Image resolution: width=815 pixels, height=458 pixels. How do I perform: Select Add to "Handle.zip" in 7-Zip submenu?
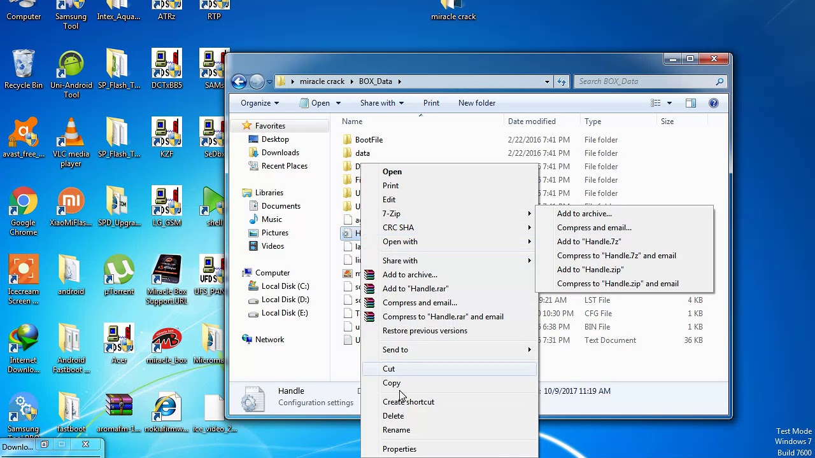click(590, 270)
